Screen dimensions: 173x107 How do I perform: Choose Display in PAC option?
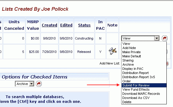click(x=144, y=69)
